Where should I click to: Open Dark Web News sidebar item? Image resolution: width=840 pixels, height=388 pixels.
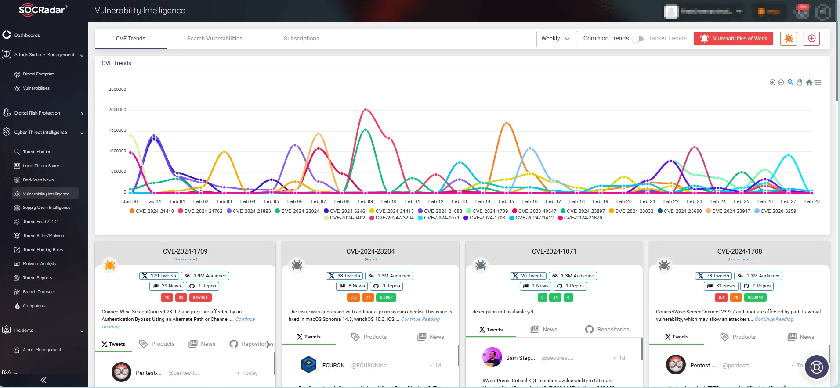pyautogui.click(x=38, y=180)
